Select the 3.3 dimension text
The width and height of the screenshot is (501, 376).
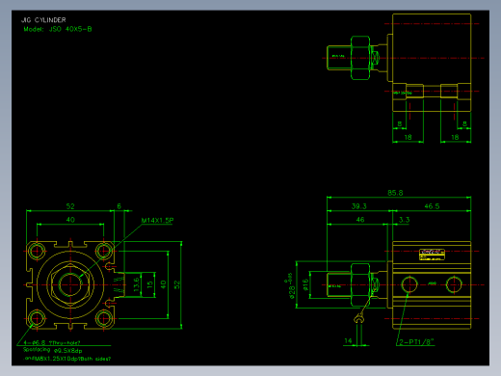(x=404, y=220)
